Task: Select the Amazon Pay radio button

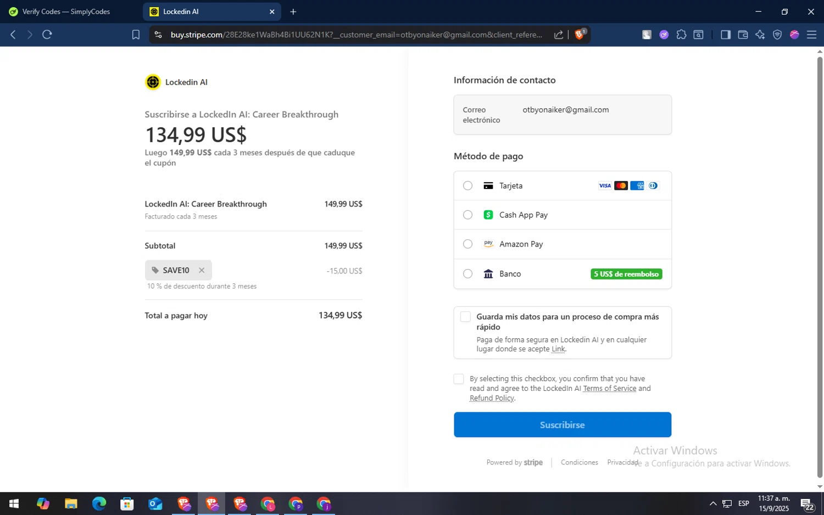Action: pyautogui.click(x=467, y=244)
